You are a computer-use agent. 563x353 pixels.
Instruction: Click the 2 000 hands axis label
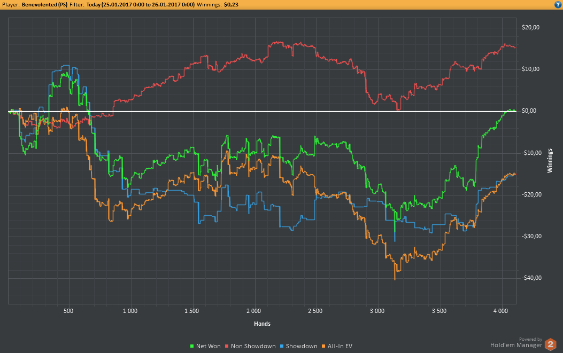(x=253, y=311)
